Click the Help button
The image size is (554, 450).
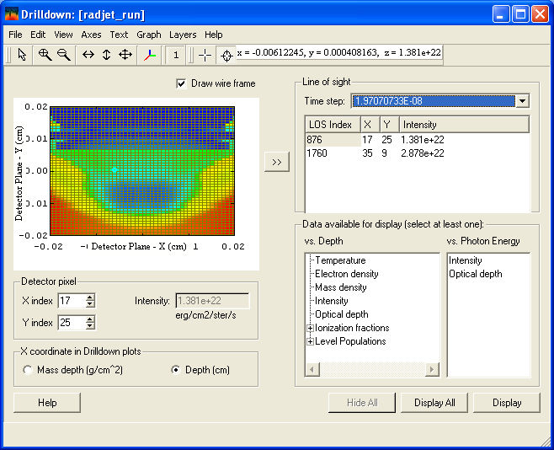(48, 403)
